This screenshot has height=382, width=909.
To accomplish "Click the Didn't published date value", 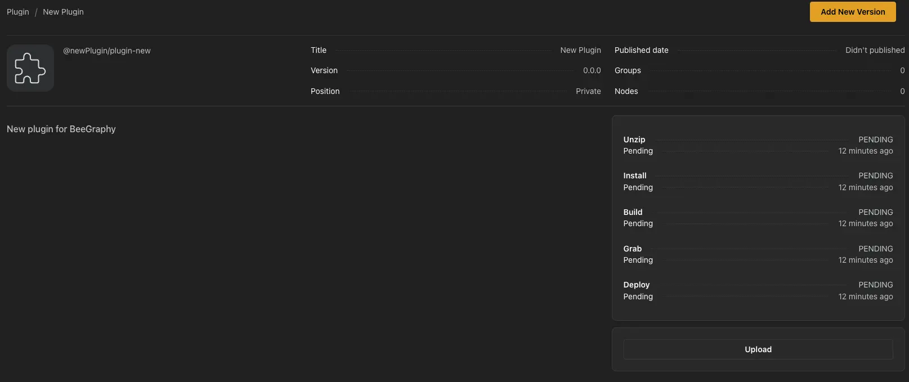I will tap(875, 50).
